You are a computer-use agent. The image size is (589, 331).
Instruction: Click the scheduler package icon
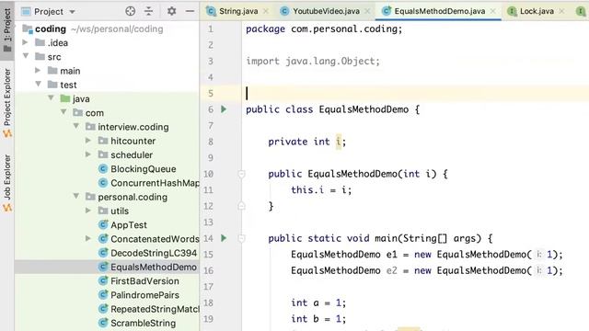(x=103, y=154)
